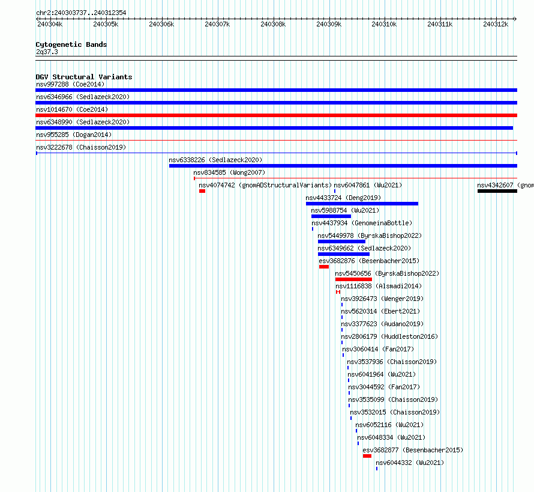Click the blue bar under nsv6338226
The height and width of the screenshot is (492, 534).
coord(343,166)
